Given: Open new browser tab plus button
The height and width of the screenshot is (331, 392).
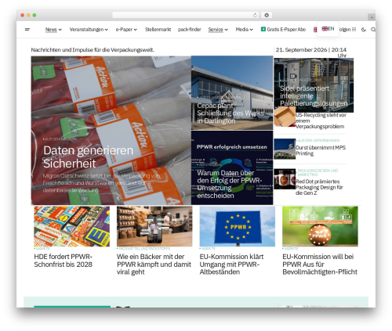Looking at the screenshot, I should pyautogui.click(x=372, y=17).
